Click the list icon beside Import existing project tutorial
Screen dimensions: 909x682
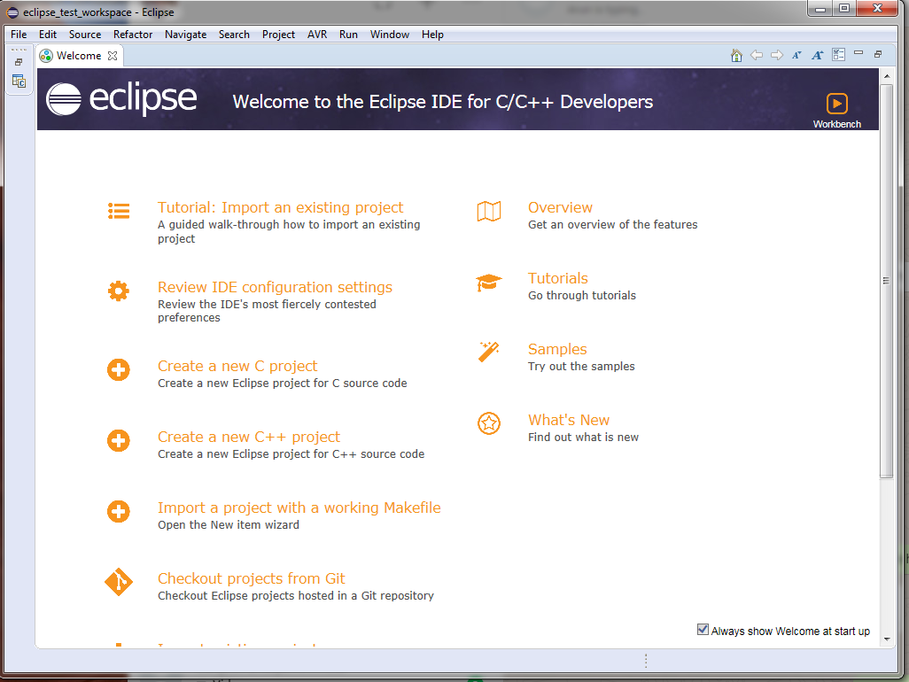tap(119, 211)
